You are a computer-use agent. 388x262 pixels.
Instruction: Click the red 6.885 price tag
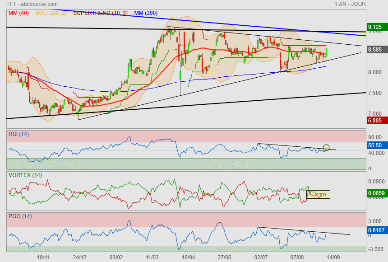[x=376, y=121]
